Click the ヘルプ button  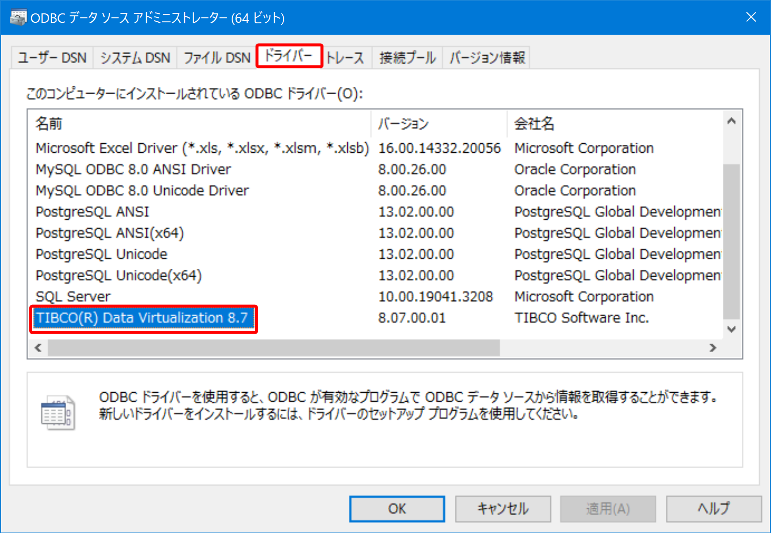(x=713, y=509)
